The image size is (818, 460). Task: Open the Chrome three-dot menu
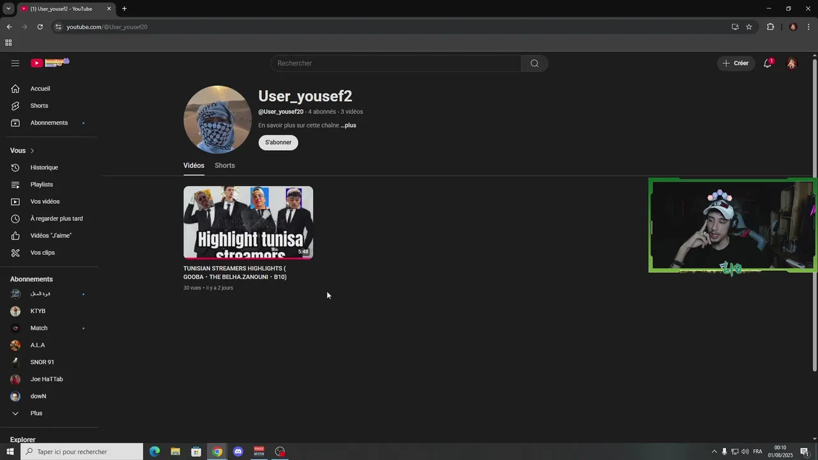tap(809, 27)
